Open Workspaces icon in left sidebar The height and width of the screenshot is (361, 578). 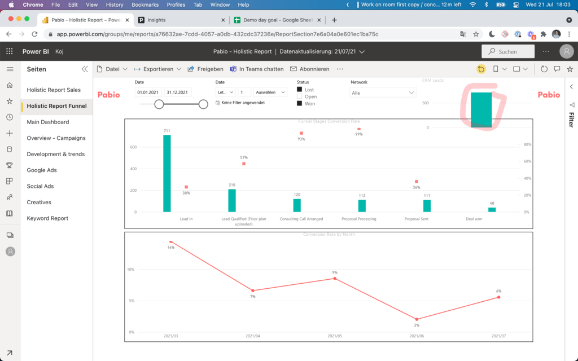[10, 235]
